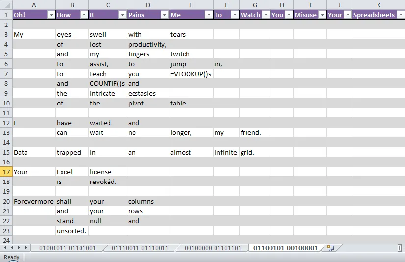
Task: Select the cell reading 'waited'
Action: coord(108,123)
